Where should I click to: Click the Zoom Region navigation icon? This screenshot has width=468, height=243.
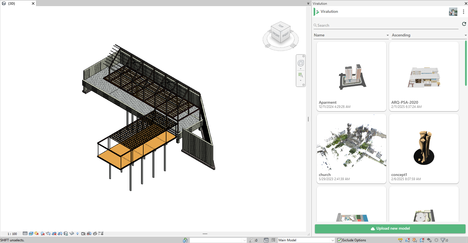pyautogui.click(x=300, y=75)
